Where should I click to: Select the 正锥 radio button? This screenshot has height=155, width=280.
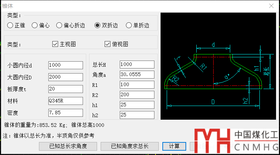(x=10, y=26)
